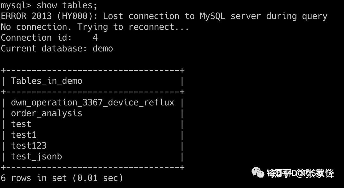
Task: Click the 'Current database: demo' line
Action: 57,49
